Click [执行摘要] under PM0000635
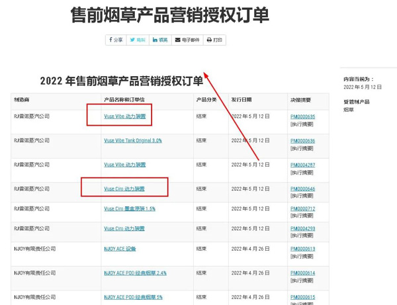This screenshot has width=397, height=305. pos(302,124)
